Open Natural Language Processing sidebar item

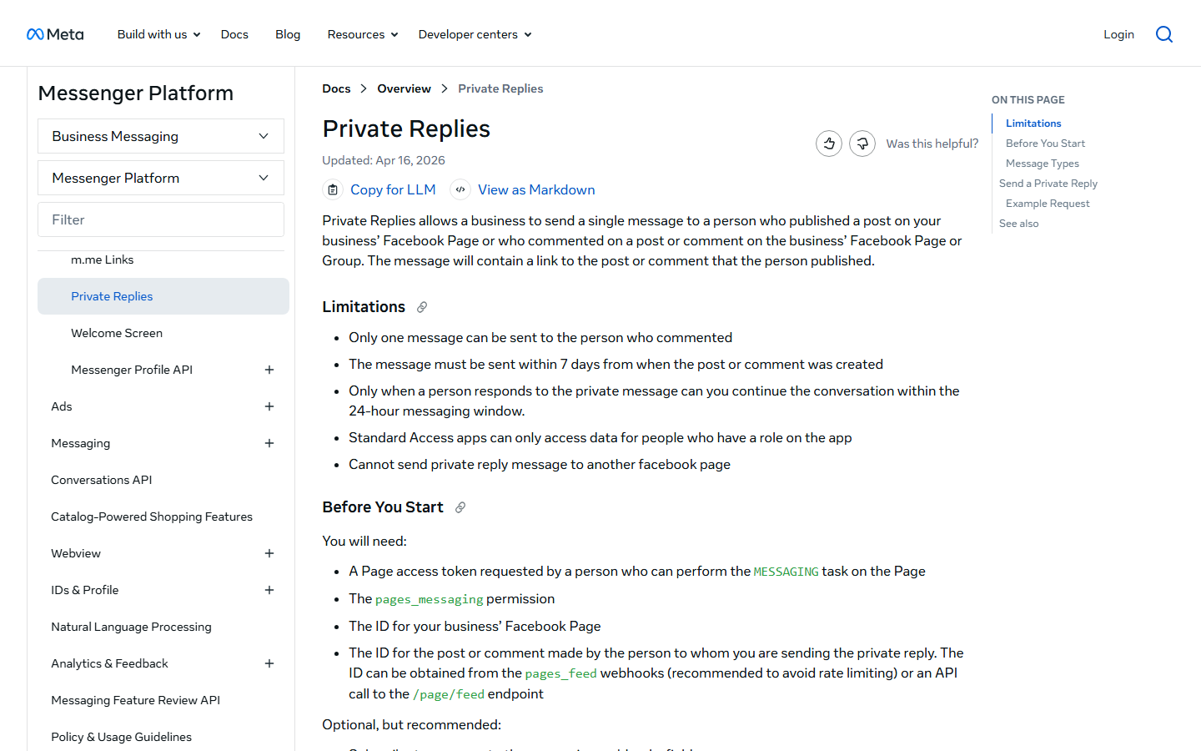[x=131, y=627]
